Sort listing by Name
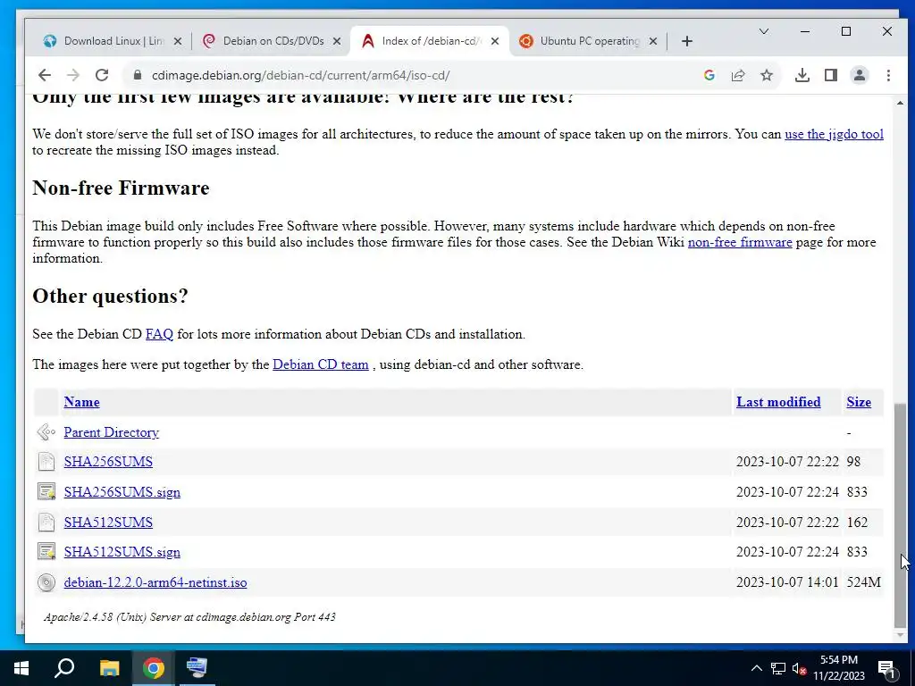The height and width of the screenshot is (686, 915). point(81,402)
